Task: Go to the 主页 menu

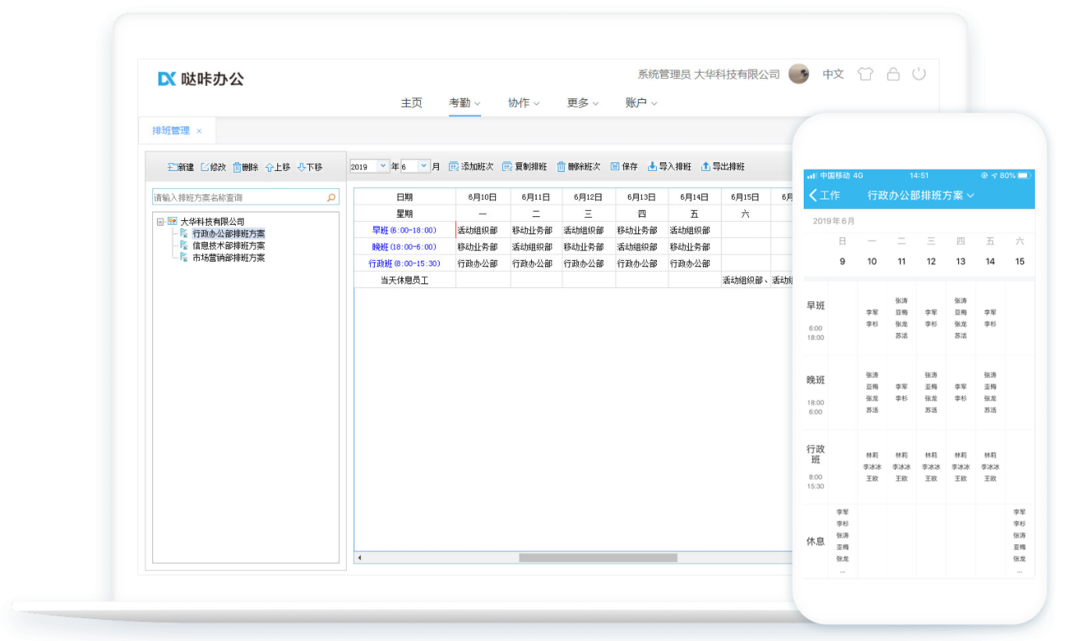Action: [x=412, y=102]
